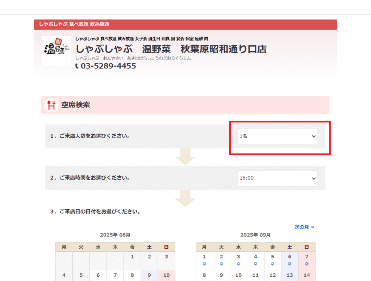Click August 1 in the 2025年08月 calendar
This screenshot has height=281, width=371.
[x=132, y=260]
